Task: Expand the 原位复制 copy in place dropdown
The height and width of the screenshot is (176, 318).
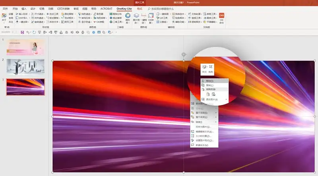Action: click(x=75, y=14)
